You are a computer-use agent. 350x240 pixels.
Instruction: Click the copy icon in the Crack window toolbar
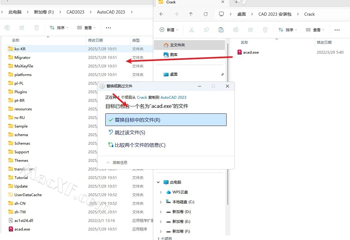click(x=206, y=30)
